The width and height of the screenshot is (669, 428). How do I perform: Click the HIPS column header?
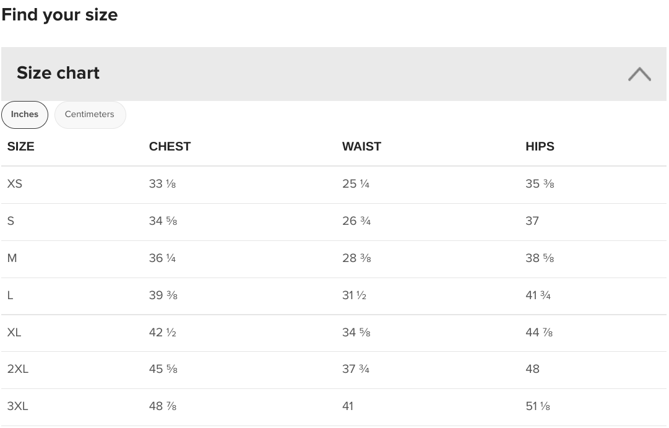[x=540, y=147]
